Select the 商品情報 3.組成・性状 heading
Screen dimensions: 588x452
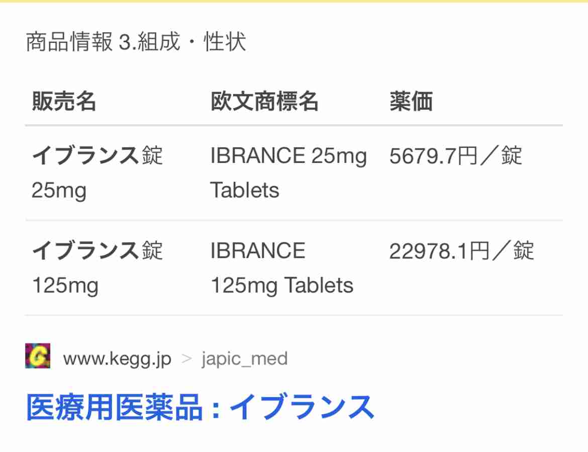(x=136, y=41)
